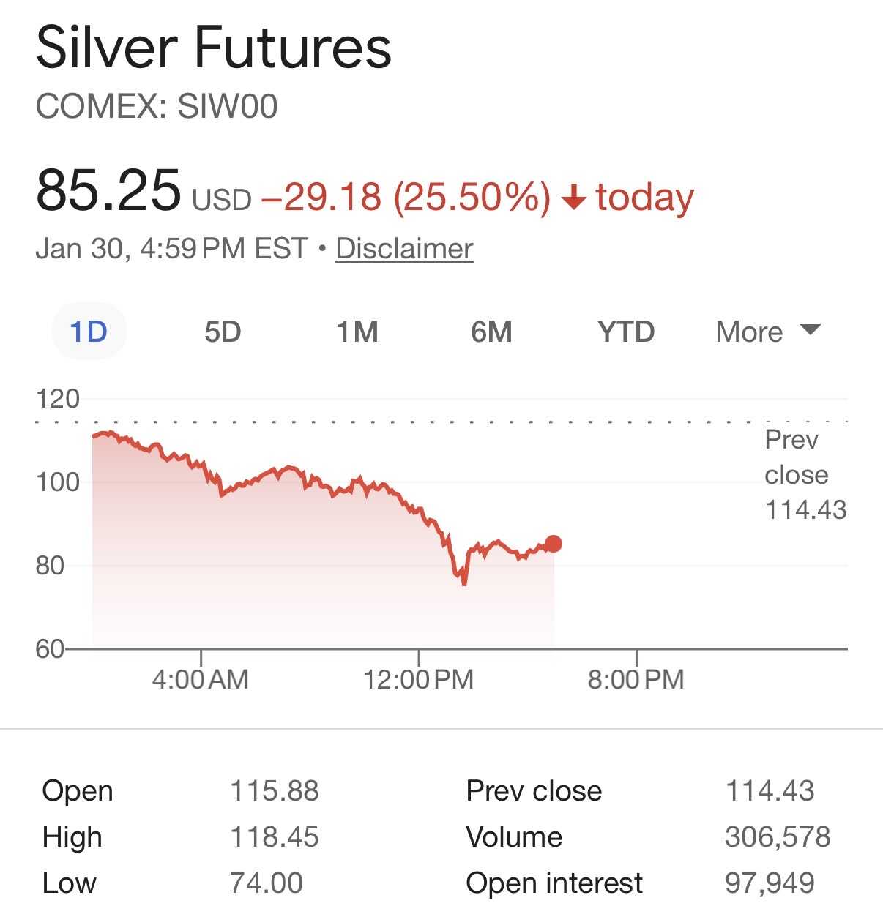Click the Open value 115.88
The image size is (883, 917).
tap(275, 791)
